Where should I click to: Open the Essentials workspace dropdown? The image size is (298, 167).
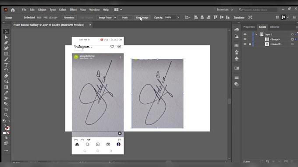[225, 10]
